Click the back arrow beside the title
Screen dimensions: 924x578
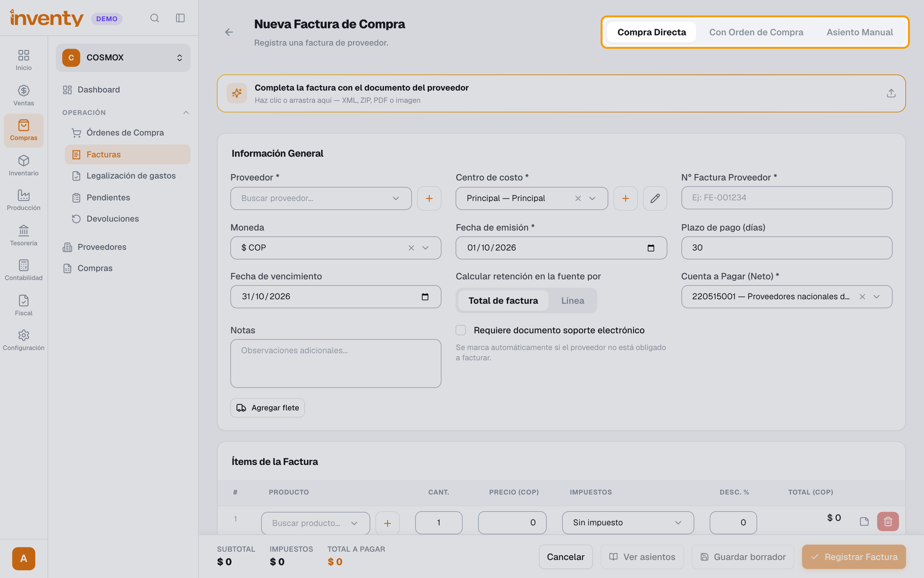229,32
